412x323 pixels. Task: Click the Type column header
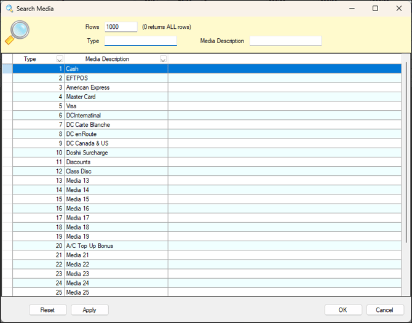[x=38, y=59]
